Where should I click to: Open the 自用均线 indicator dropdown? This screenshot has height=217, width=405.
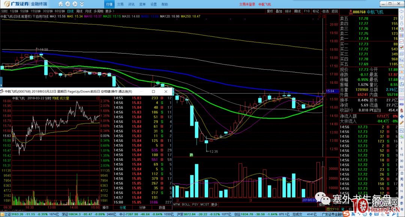tap(40, 16)
